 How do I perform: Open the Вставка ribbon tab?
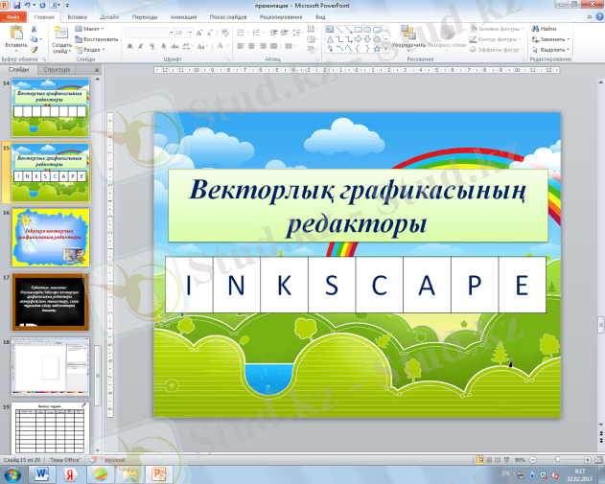point(79,17)
